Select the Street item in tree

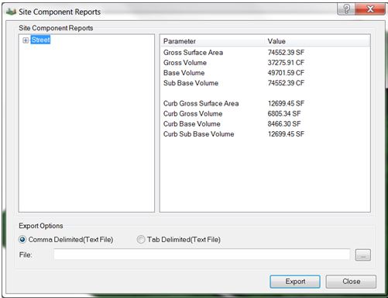(x=40, y=40)
